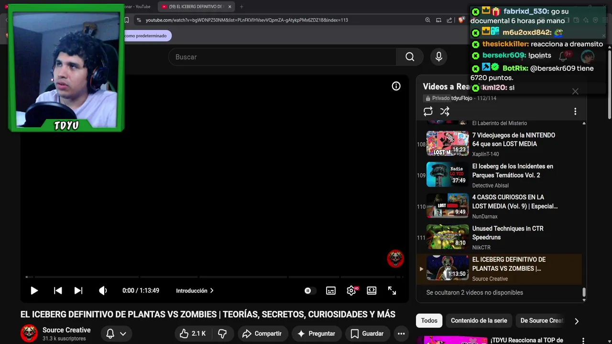Click the cast icon in address bar
Image resolution: width=612 pixels, height=344 pixels.
438,20
